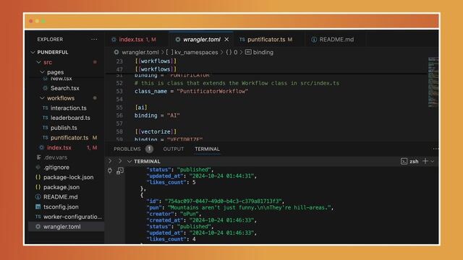463x260 pixels.
Task: Switch to the wrangler.toml editor tab
Action: tap(202, 39)
